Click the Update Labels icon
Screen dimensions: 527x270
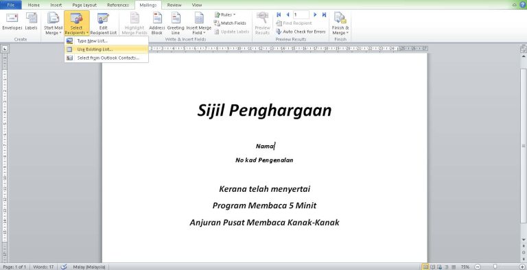pos(217,32)
